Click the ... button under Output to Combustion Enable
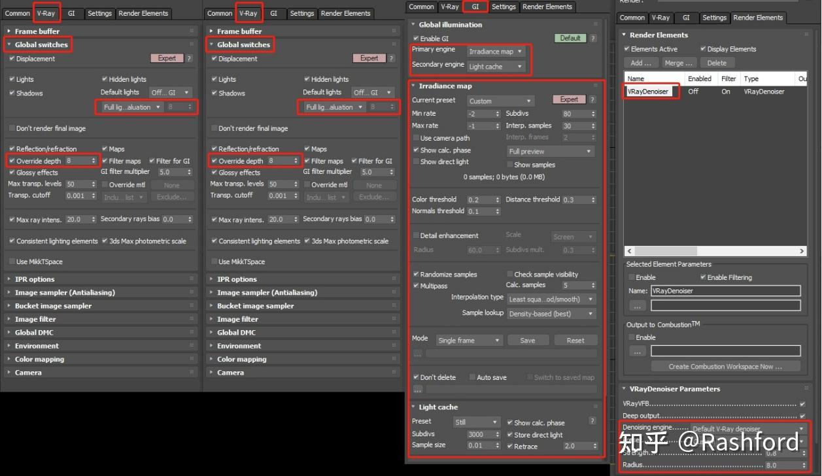 pos(637,351)
